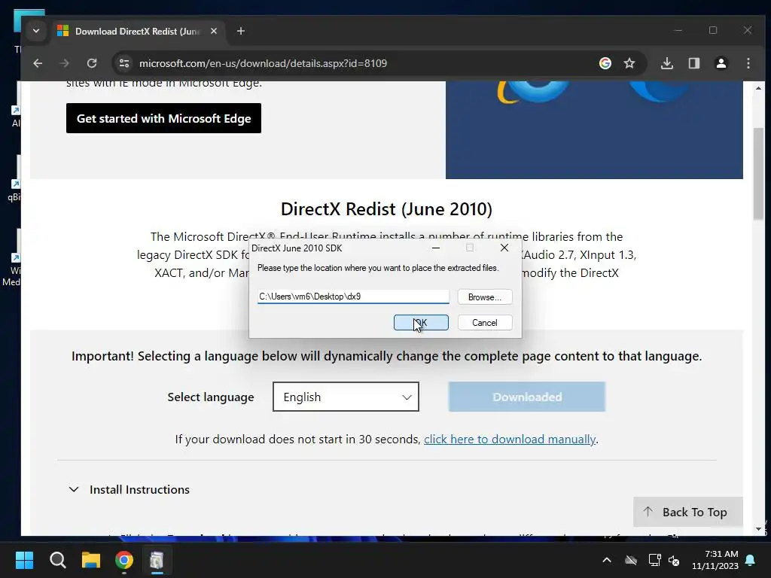Open a new tab with plus button
Image resolution: width=771 pixels, height=578 pixels.
tap(240, 31)
